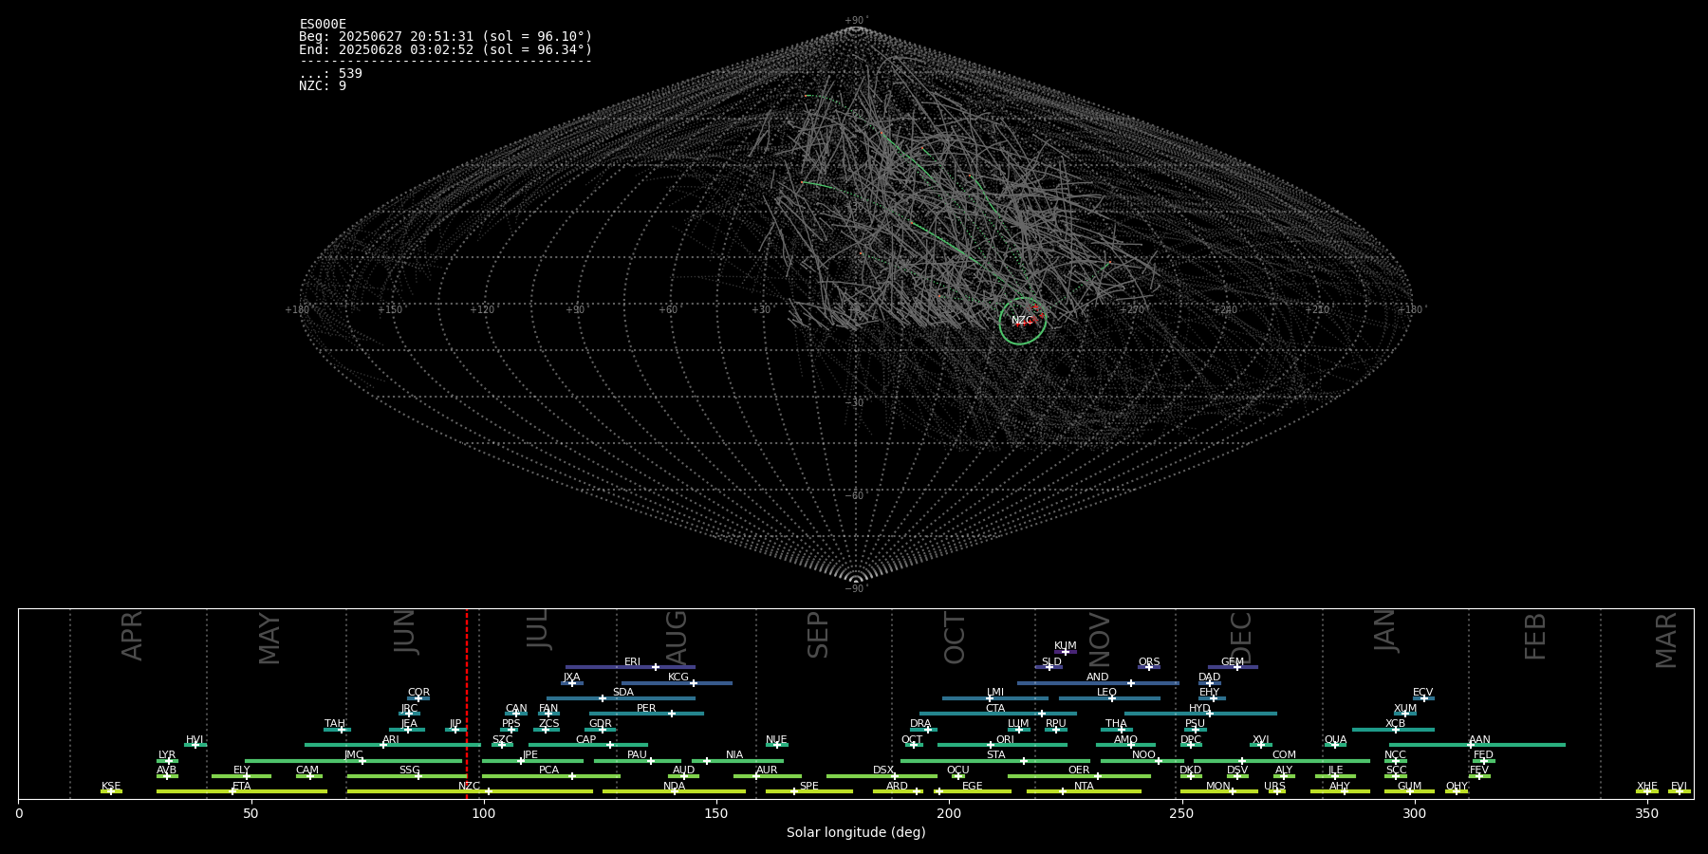The image size is (1708, 854).
Task: Click the DAD shower label
Action: pyautogui.click(x=1210, y=678)
